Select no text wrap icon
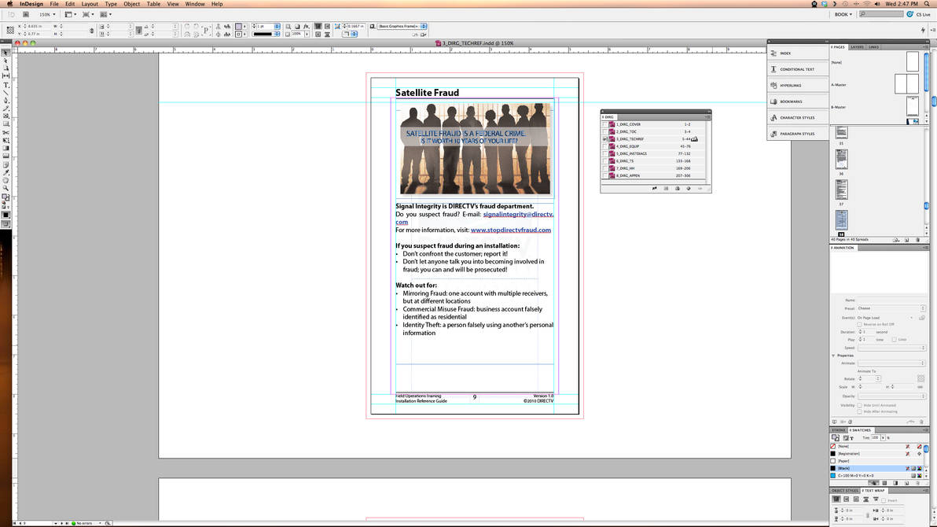 tap(836, 499)
